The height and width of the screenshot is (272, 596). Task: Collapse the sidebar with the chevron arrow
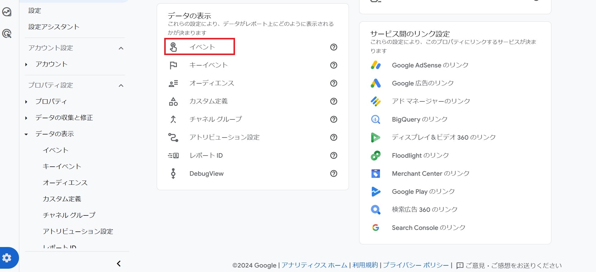(x=118, y=263)
